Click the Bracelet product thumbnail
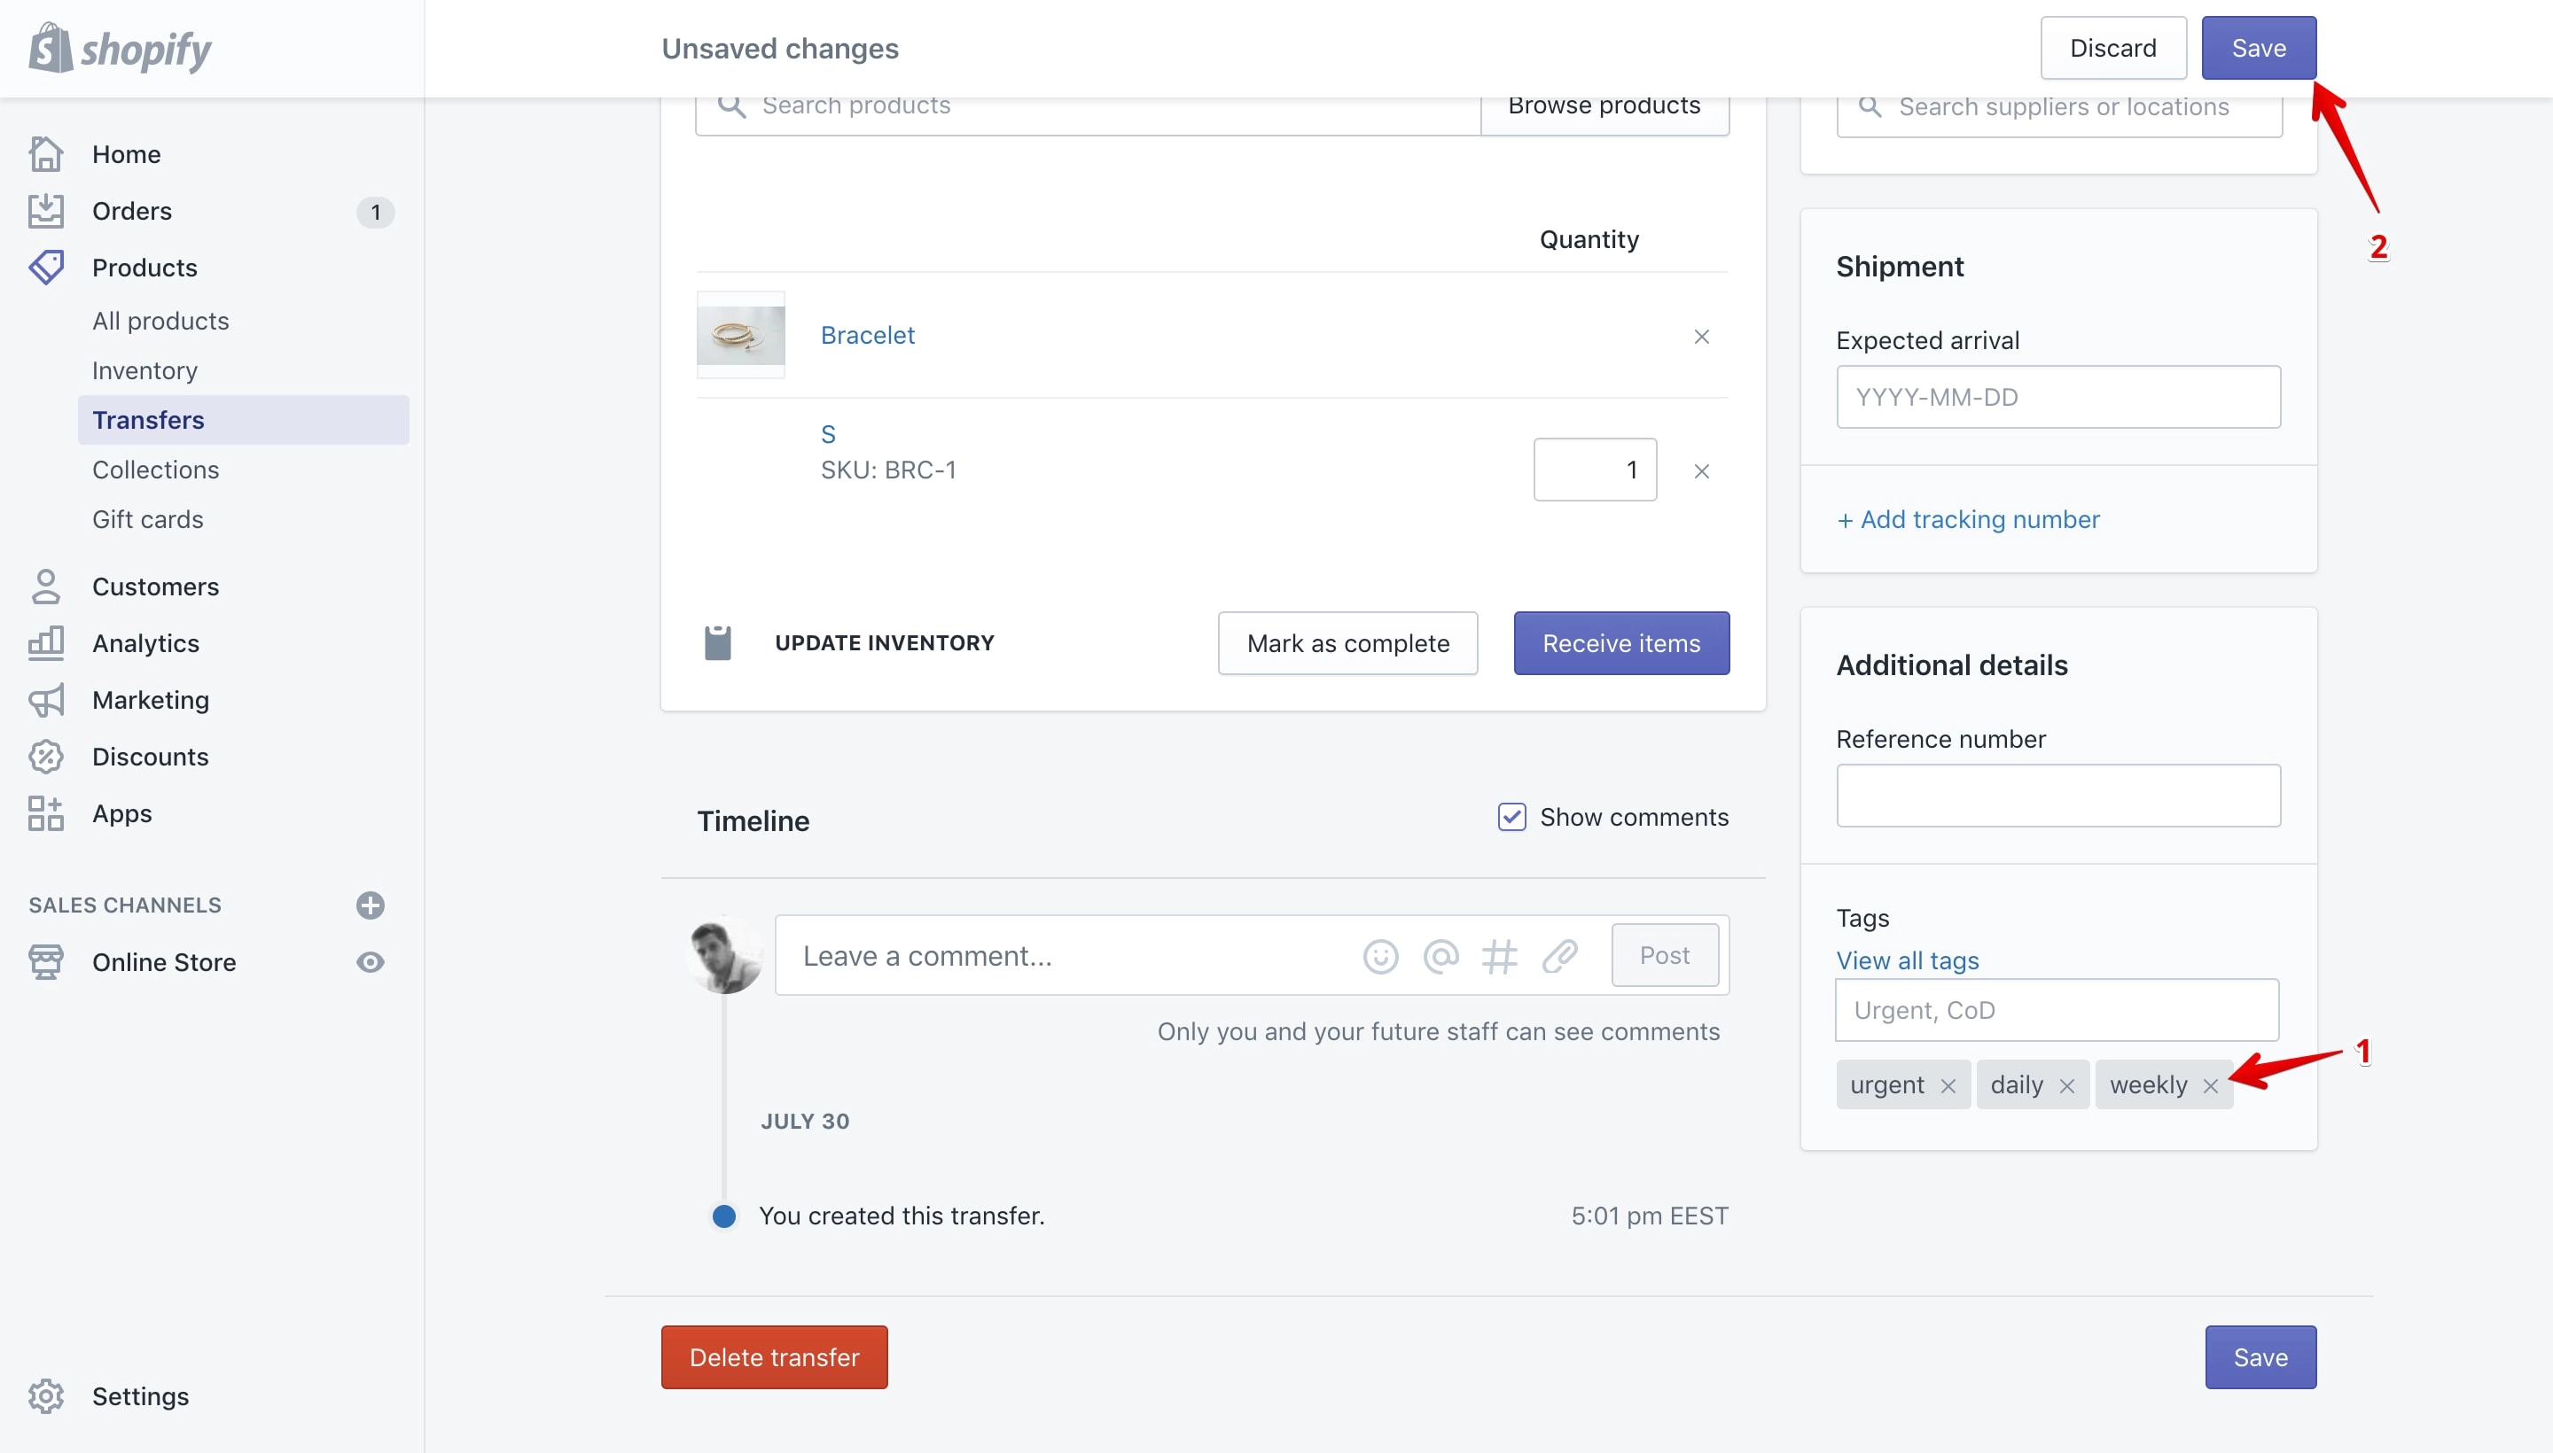Image resolution: width=2553 pixels, height=1453 pixels. tap(741, 335)
